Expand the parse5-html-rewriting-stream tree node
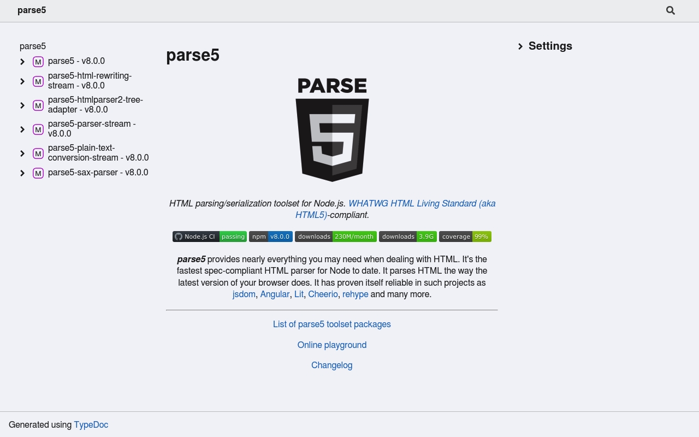 tap(22, 81)
